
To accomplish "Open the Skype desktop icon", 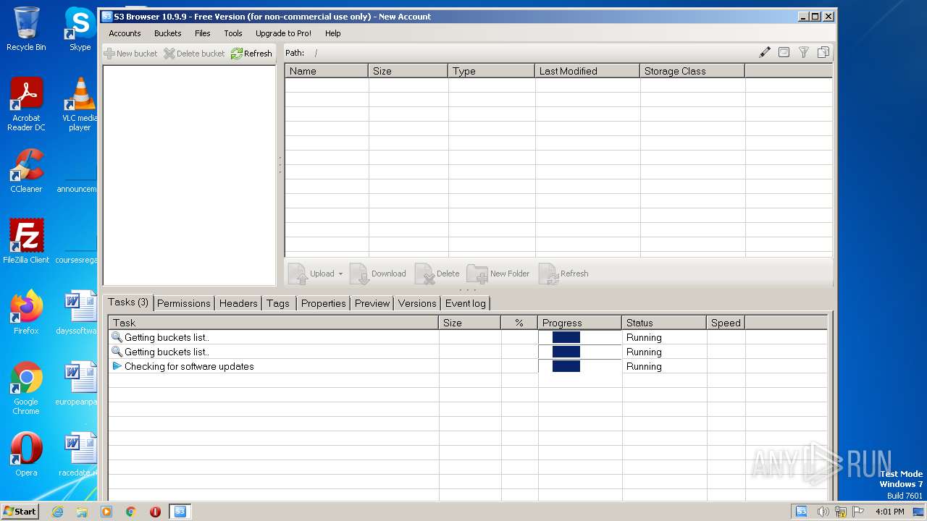I will 80,29.
